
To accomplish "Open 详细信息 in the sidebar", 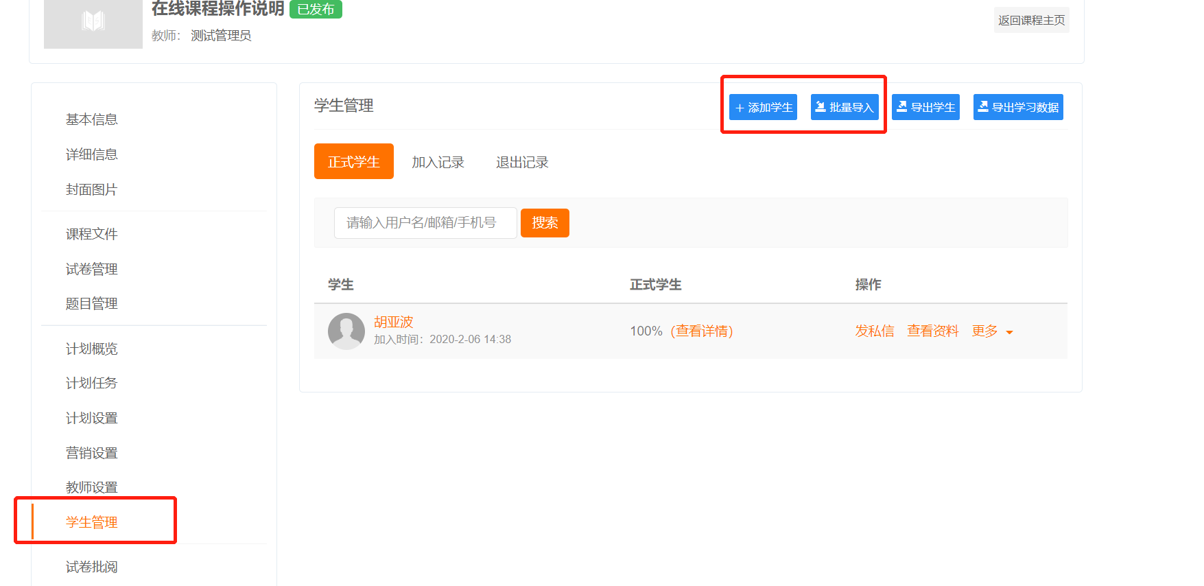I will pos(92,154).
